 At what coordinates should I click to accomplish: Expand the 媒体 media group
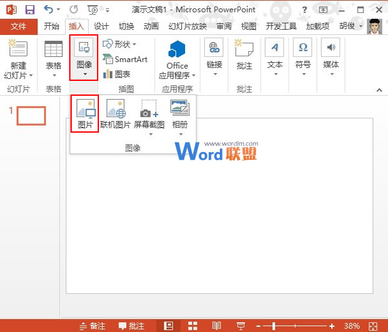[331, 58]
